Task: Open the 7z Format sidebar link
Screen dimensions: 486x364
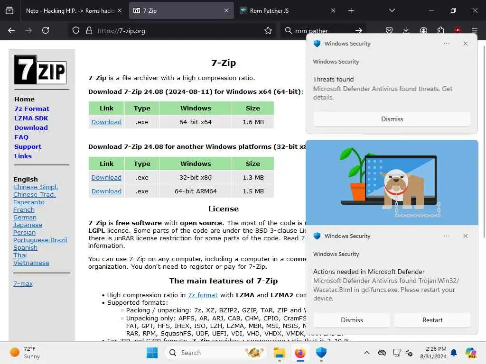Action: [x=32, y=109]
